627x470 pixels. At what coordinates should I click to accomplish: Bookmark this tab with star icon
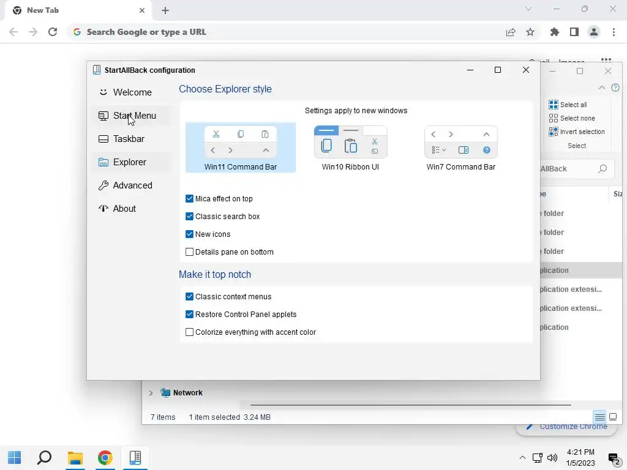coord(530,32)
